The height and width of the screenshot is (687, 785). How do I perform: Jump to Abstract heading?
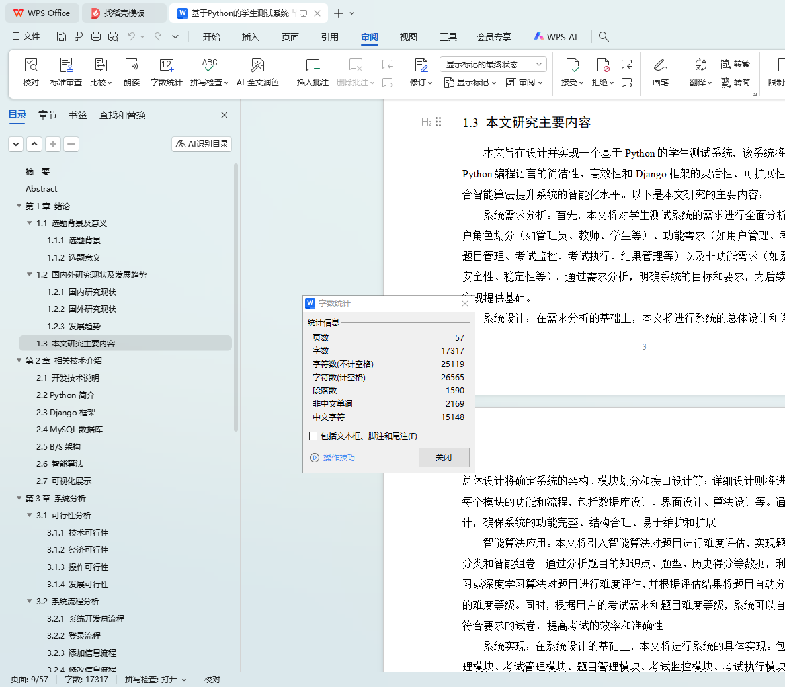coord(42,188)
